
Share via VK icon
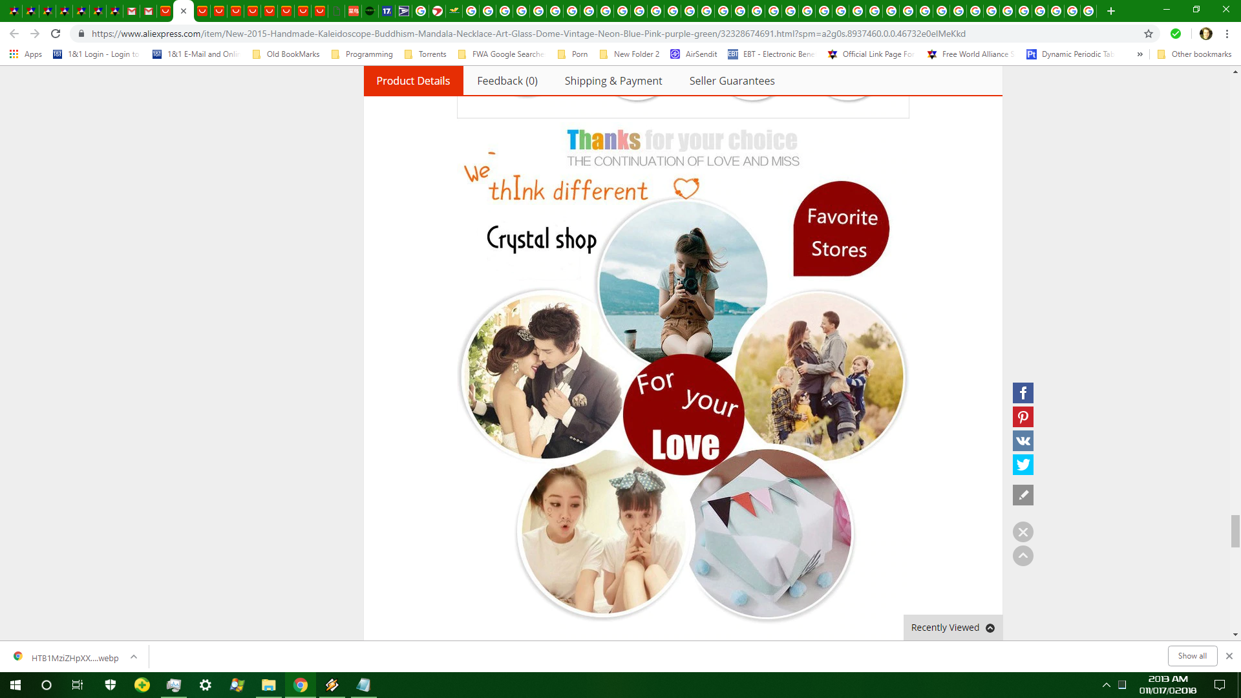(x=1023, y=441)
